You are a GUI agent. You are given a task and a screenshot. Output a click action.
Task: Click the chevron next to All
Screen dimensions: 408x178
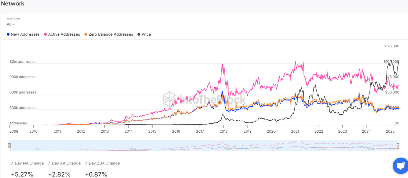coord(13,24)
